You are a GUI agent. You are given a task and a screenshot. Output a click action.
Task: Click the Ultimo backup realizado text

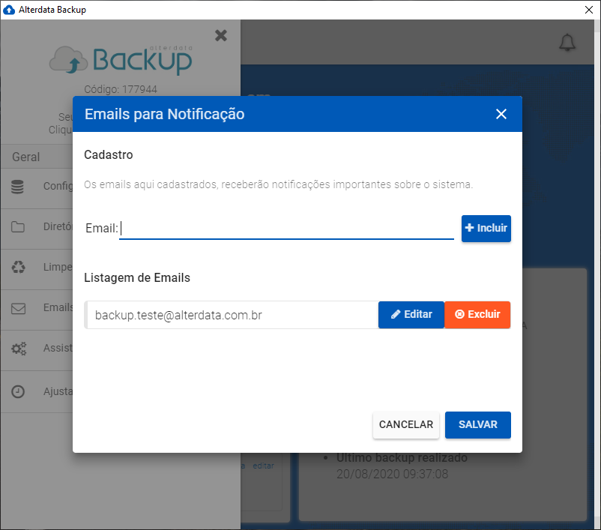pos(402,457)
